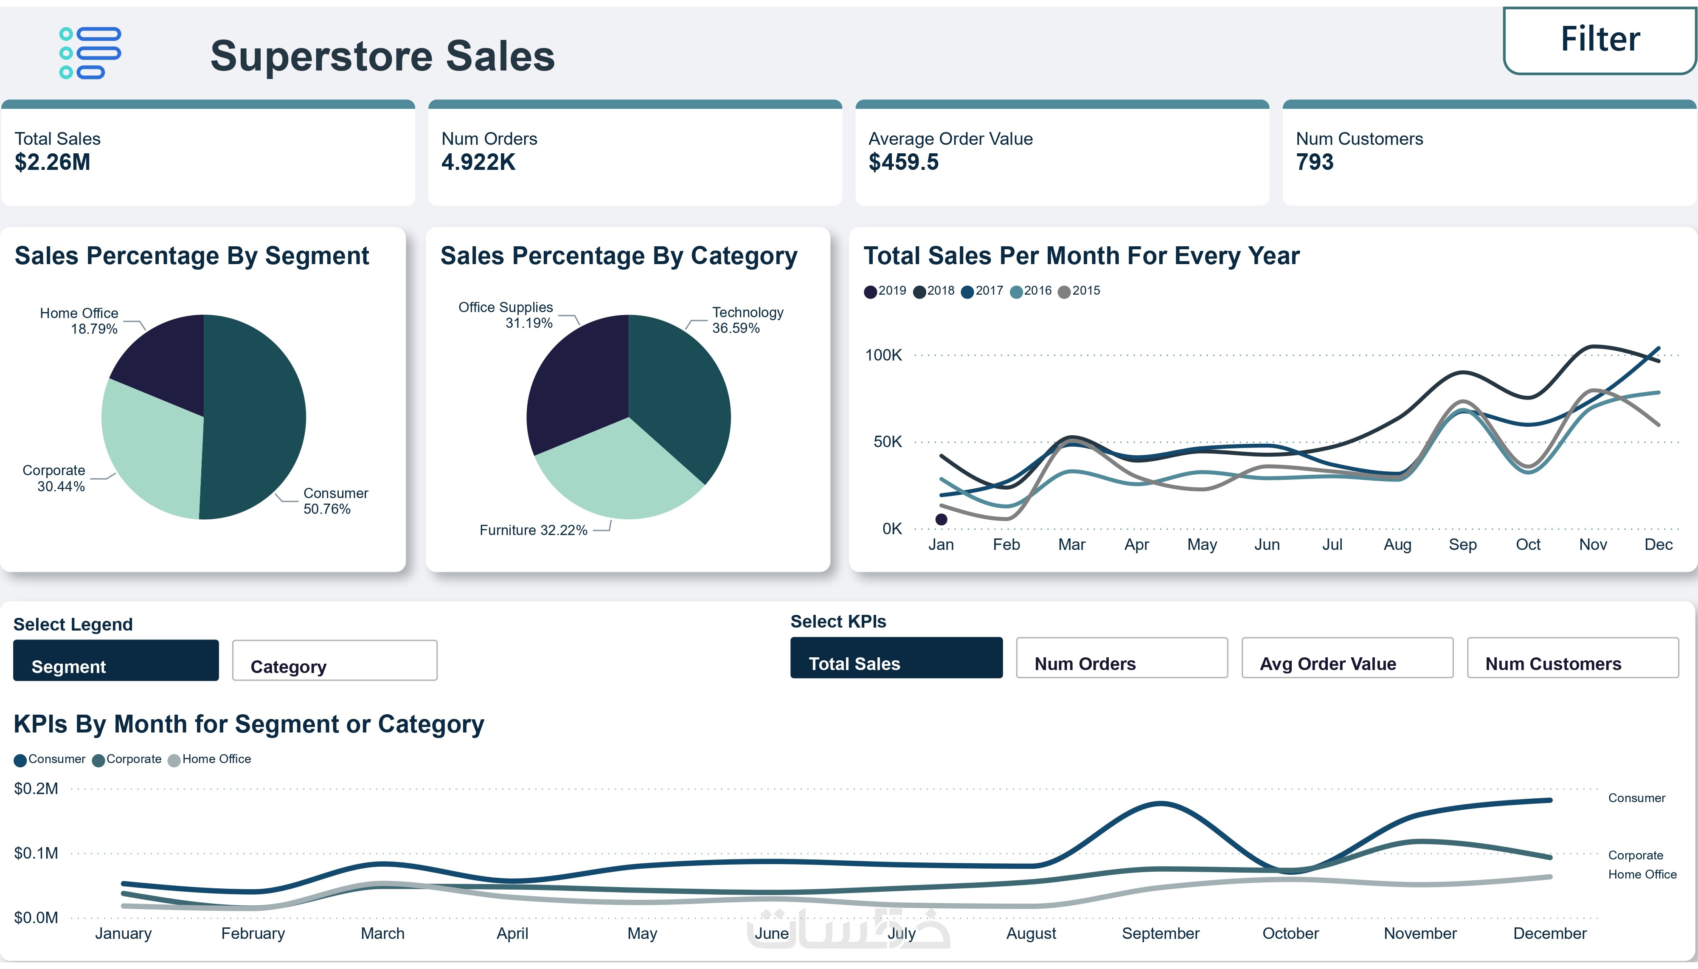Choose the Num Customers KPI button
Viewport: 1698px width, 969px height.
pos(1572,657)
